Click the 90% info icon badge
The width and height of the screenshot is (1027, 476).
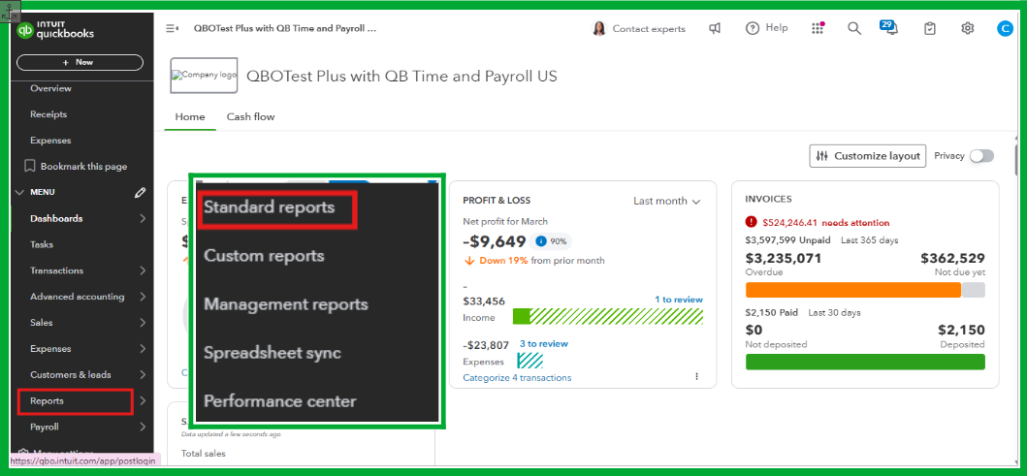pos(540,241)
